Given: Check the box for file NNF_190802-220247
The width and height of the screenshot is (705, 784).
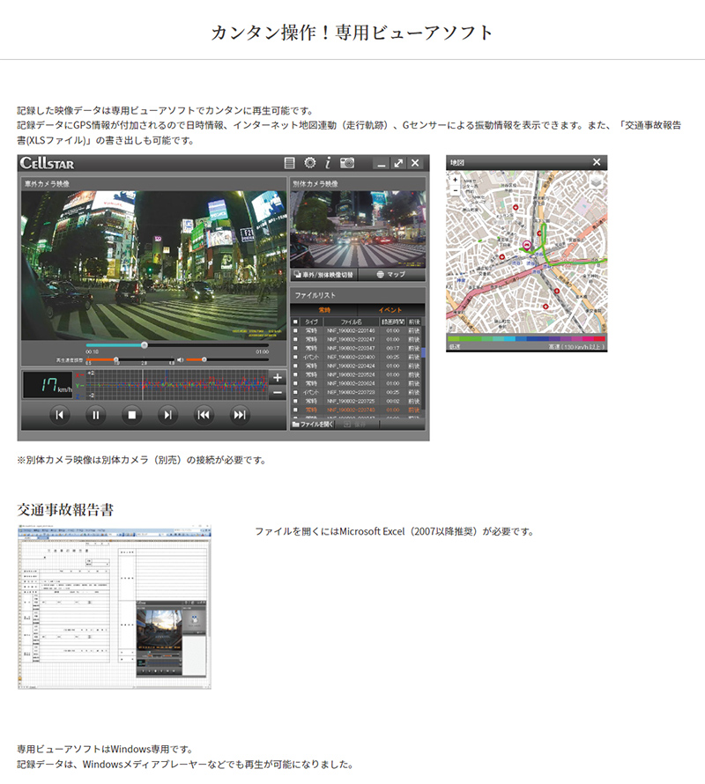Looking at the screenshot, I should [296, 339].
